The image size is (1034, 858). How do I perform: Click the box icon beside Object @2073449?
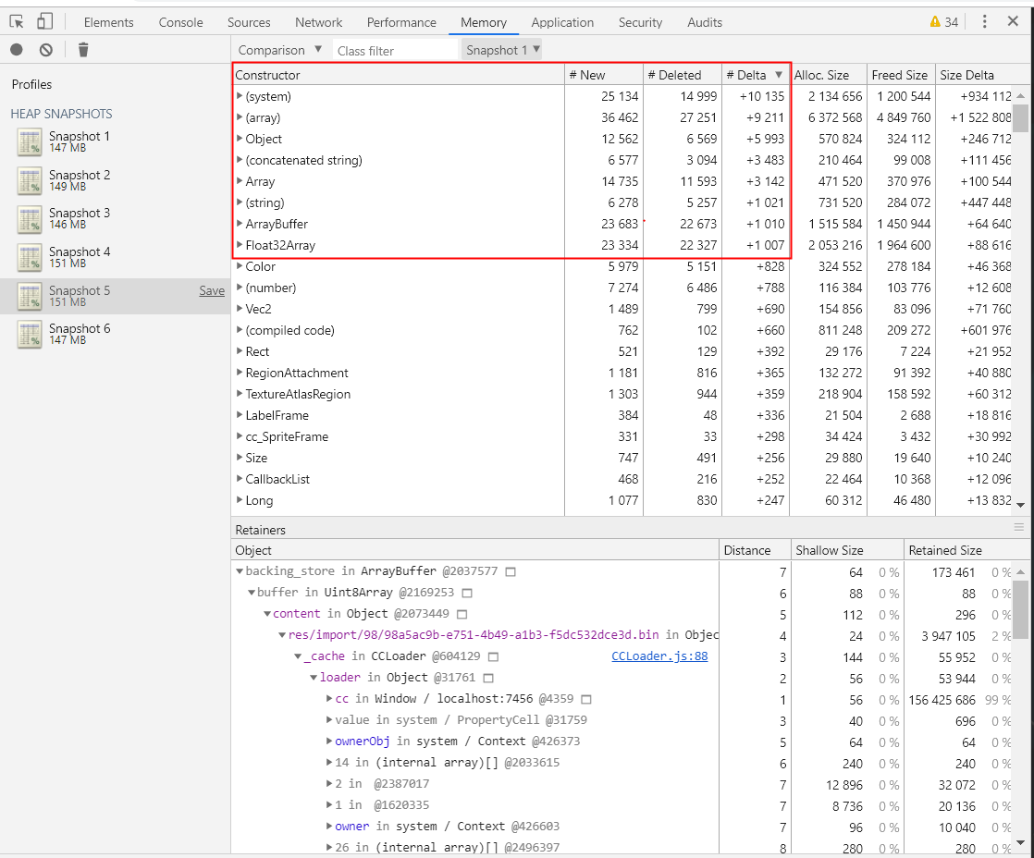pyautogui.click(x=462, y=614)
